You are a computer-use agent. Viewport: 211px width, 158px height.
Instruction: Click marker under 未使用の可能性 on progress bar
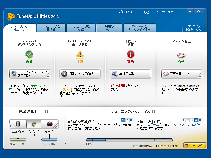164,138
